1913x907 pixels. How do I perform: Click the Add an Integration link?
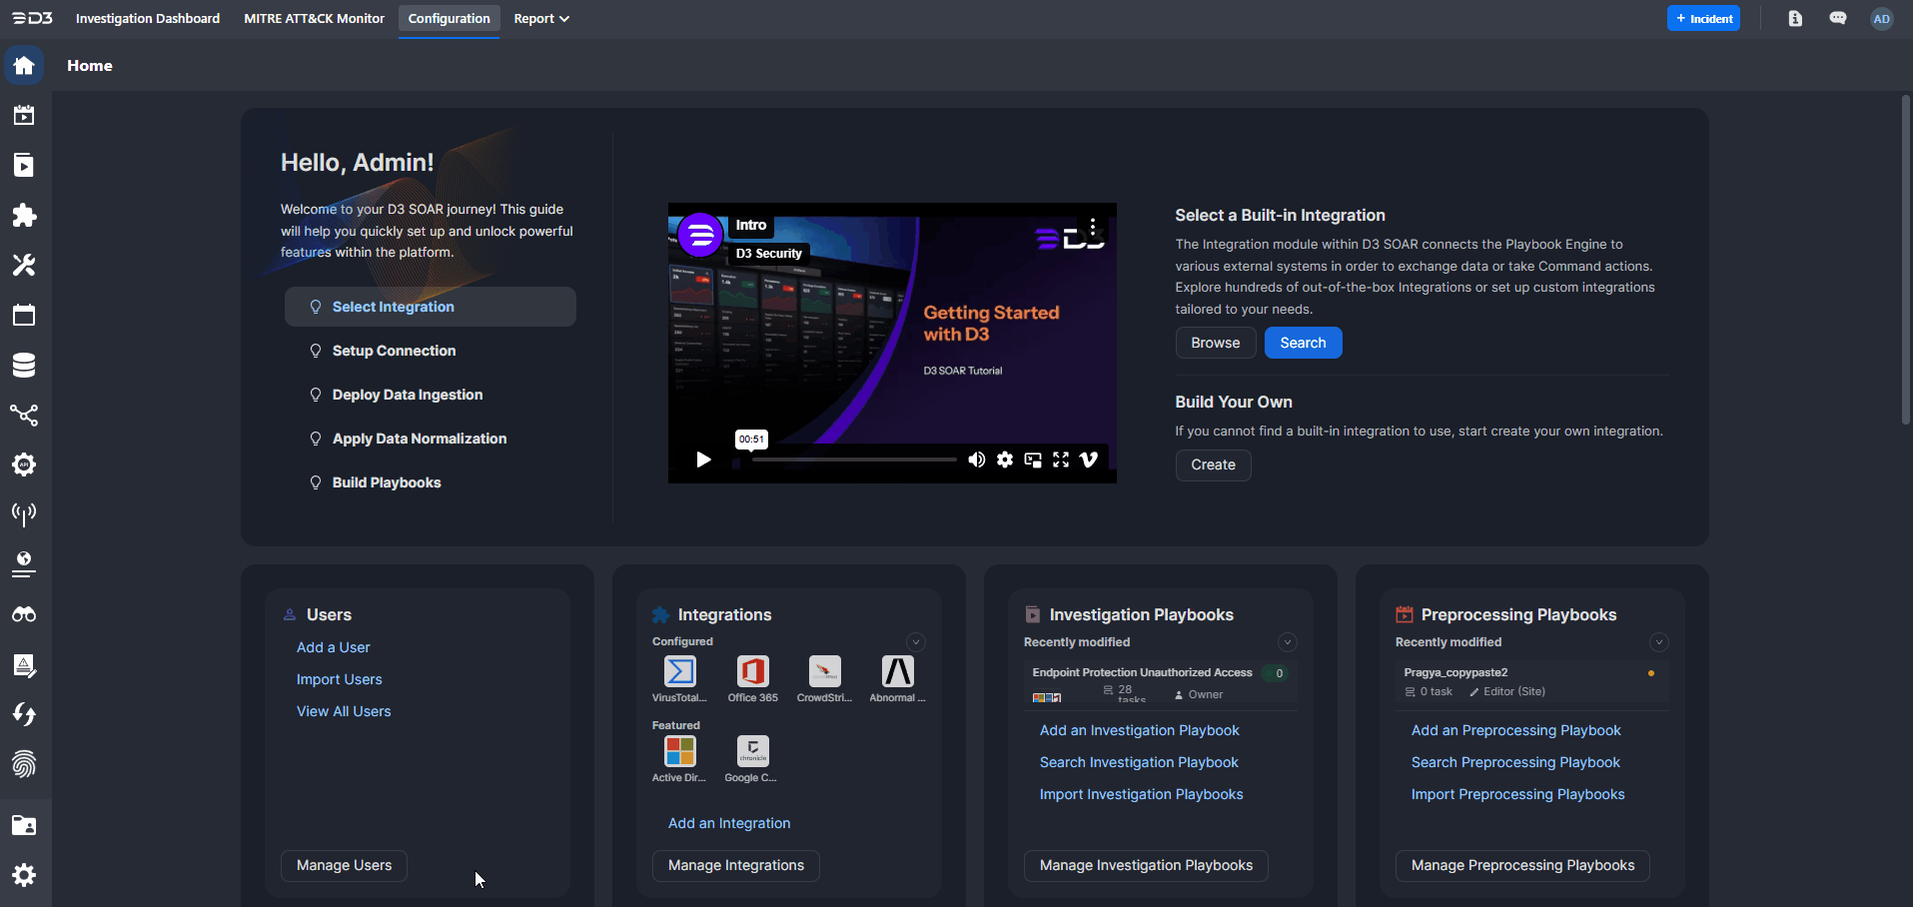click(x=729, y=823)
